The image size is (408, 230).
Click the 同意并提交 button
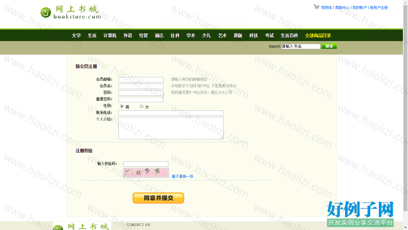[158, 198]
